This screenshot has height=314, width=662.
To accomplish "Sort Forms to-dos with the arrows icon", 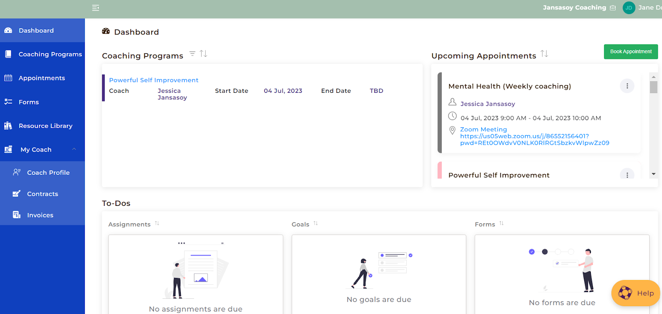I will click(x=501, y=223).
